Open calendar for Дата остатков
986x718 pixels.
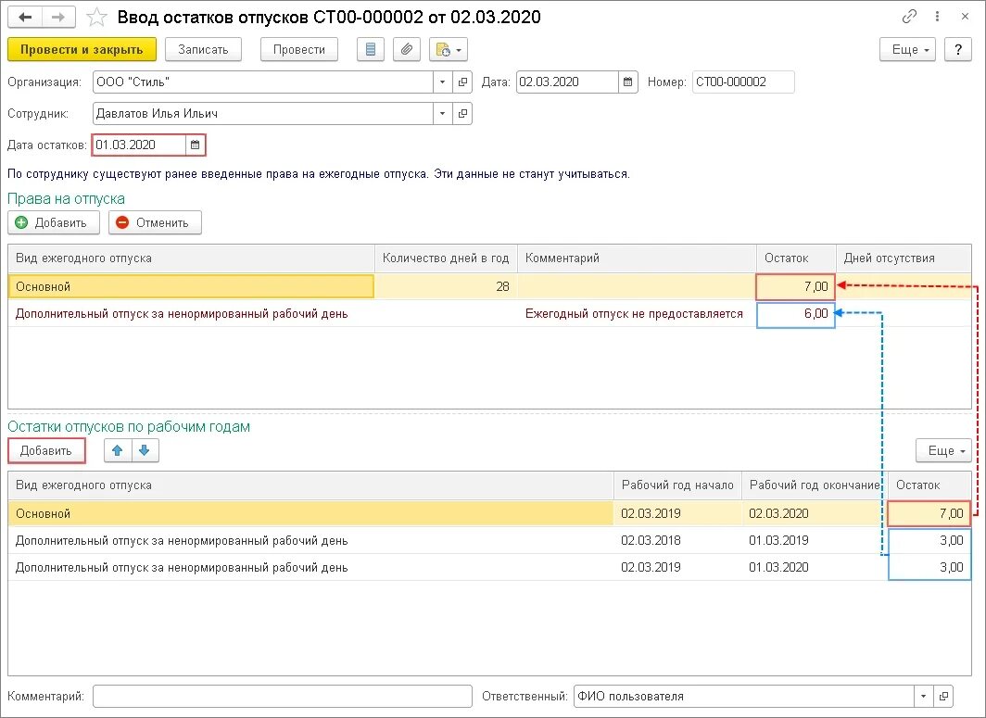click(196, 145)
